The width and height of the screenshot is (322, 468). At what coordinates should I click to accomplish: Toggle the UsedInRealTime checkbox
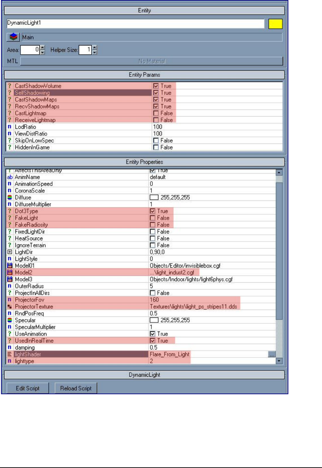tap(152, 341)
